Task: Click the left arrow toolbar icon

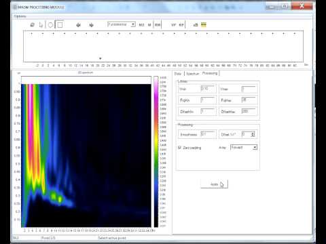Action: click(x=78, y=25)
